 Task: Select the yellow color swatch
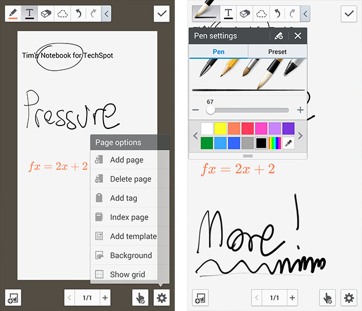221,128
